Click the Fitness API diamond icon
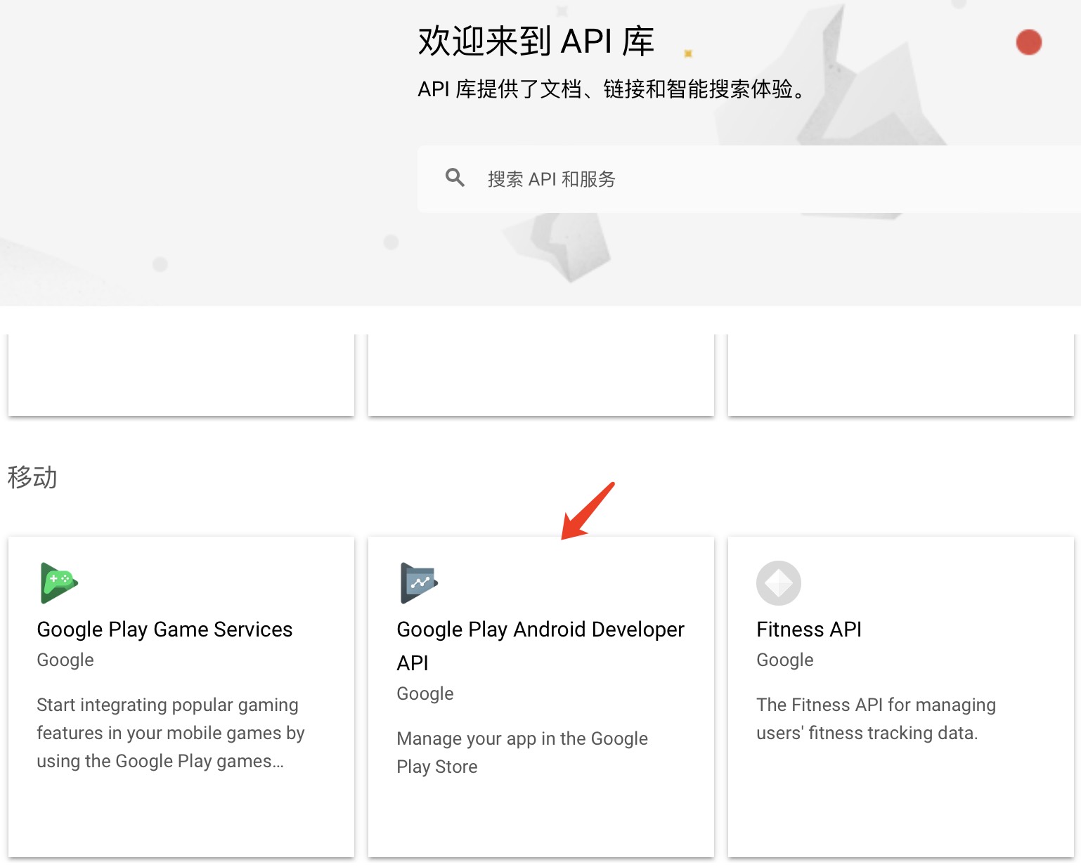 779,583
